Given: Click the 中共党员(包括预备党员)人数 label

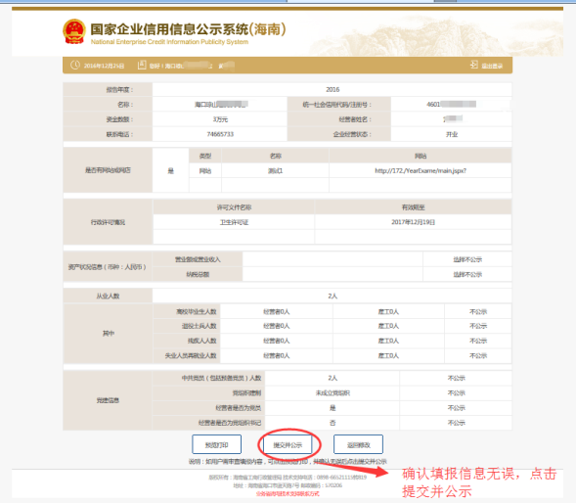Looking at the screenshot, I should coord(221,378).
